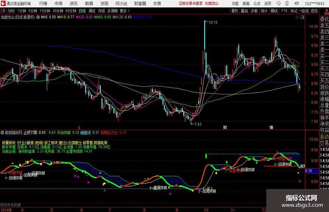The image size is (329, 212).
Task: Switch to the 5分钟 period
Action: click(x=32, y=11)
